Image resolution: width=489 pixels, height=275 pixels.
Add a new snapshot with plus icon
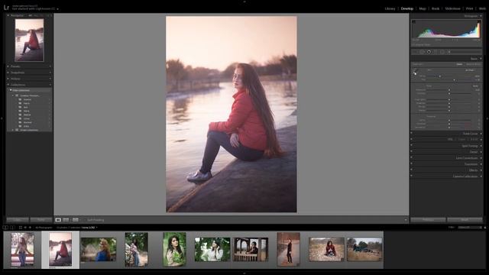(50, 73)
